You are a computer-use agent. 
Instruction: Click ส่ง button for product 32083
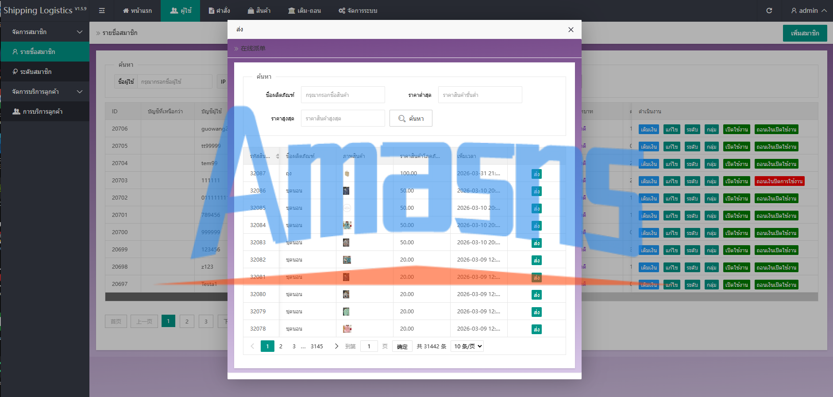tap(536, 243)
